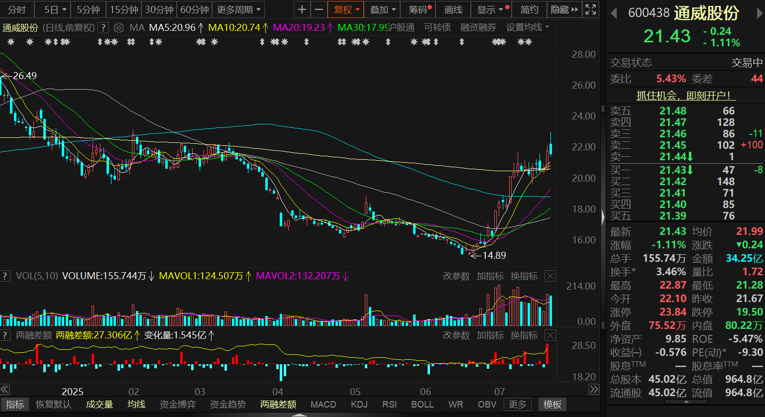Click the 沪股通 tag link
The image size is (765, 417).
[402, 27]
